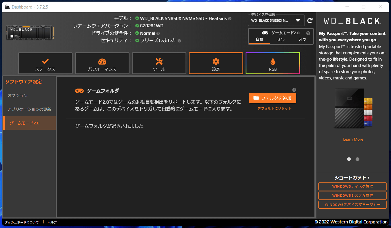Image resolution: width=391 pixels, height=228 pixels.
Task: Click フォルダを追加 button
Action: pyautogui.click(x=272, y=98)
